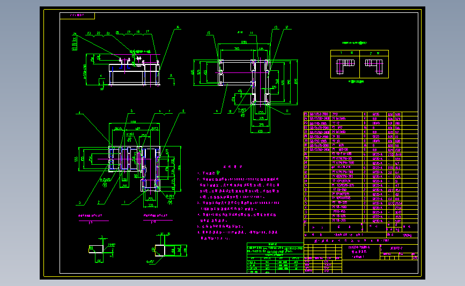The height and width of the screenshot is (286, 465).
Task: Select balloon 9 below the section view
Action: pyautogui.click(x=217, y=111)
